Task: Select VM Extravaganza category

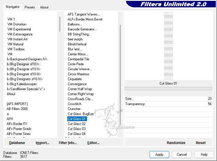Action: coord(20,34)
